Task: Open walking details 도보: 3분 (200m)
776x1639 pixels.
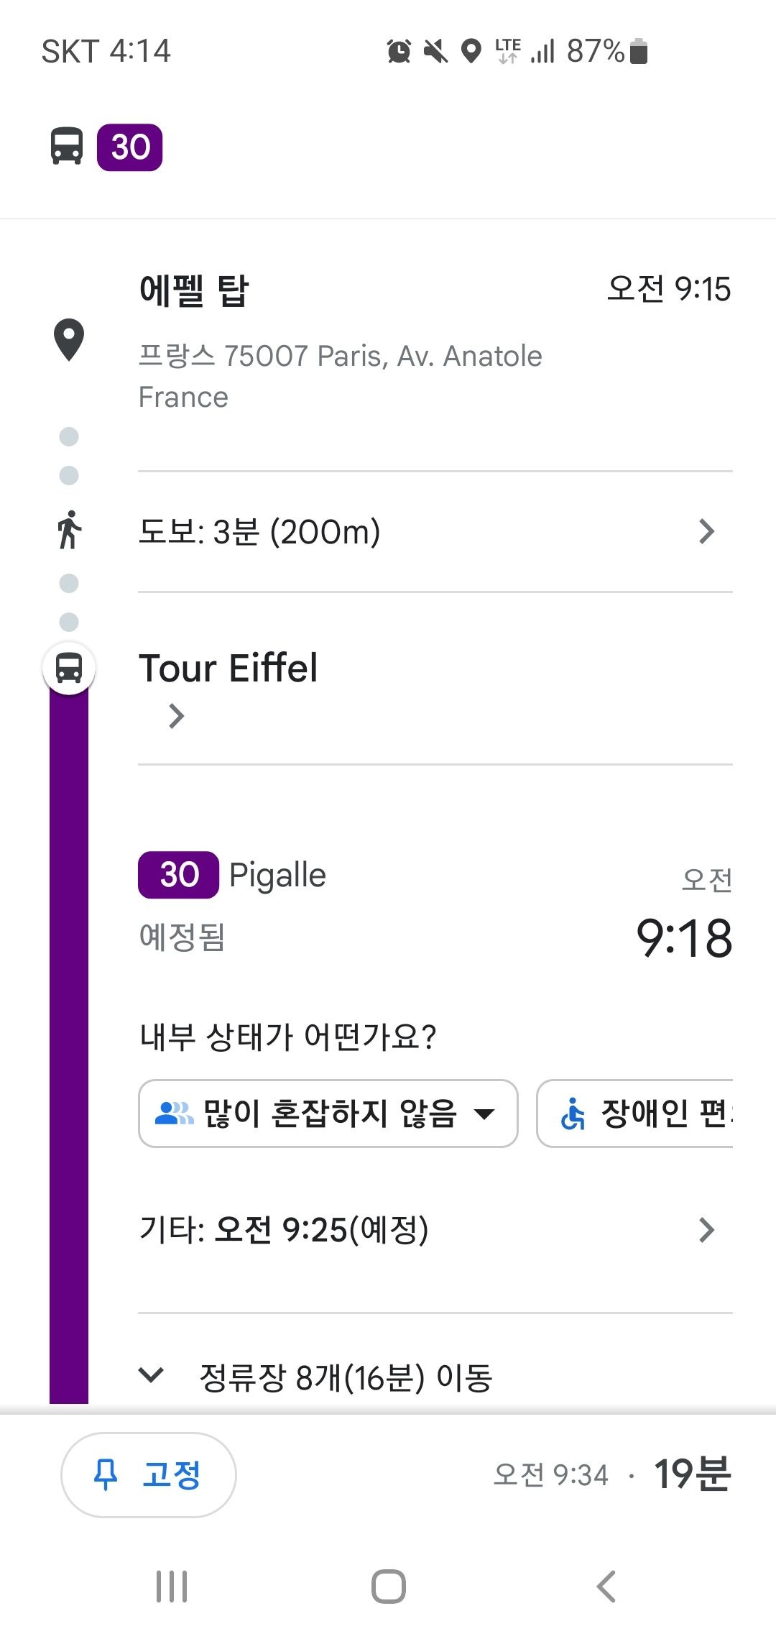Action: 435,532
